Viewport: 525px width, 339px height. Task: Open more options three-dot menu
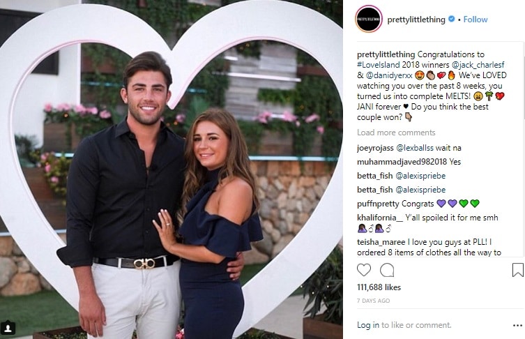517,325
